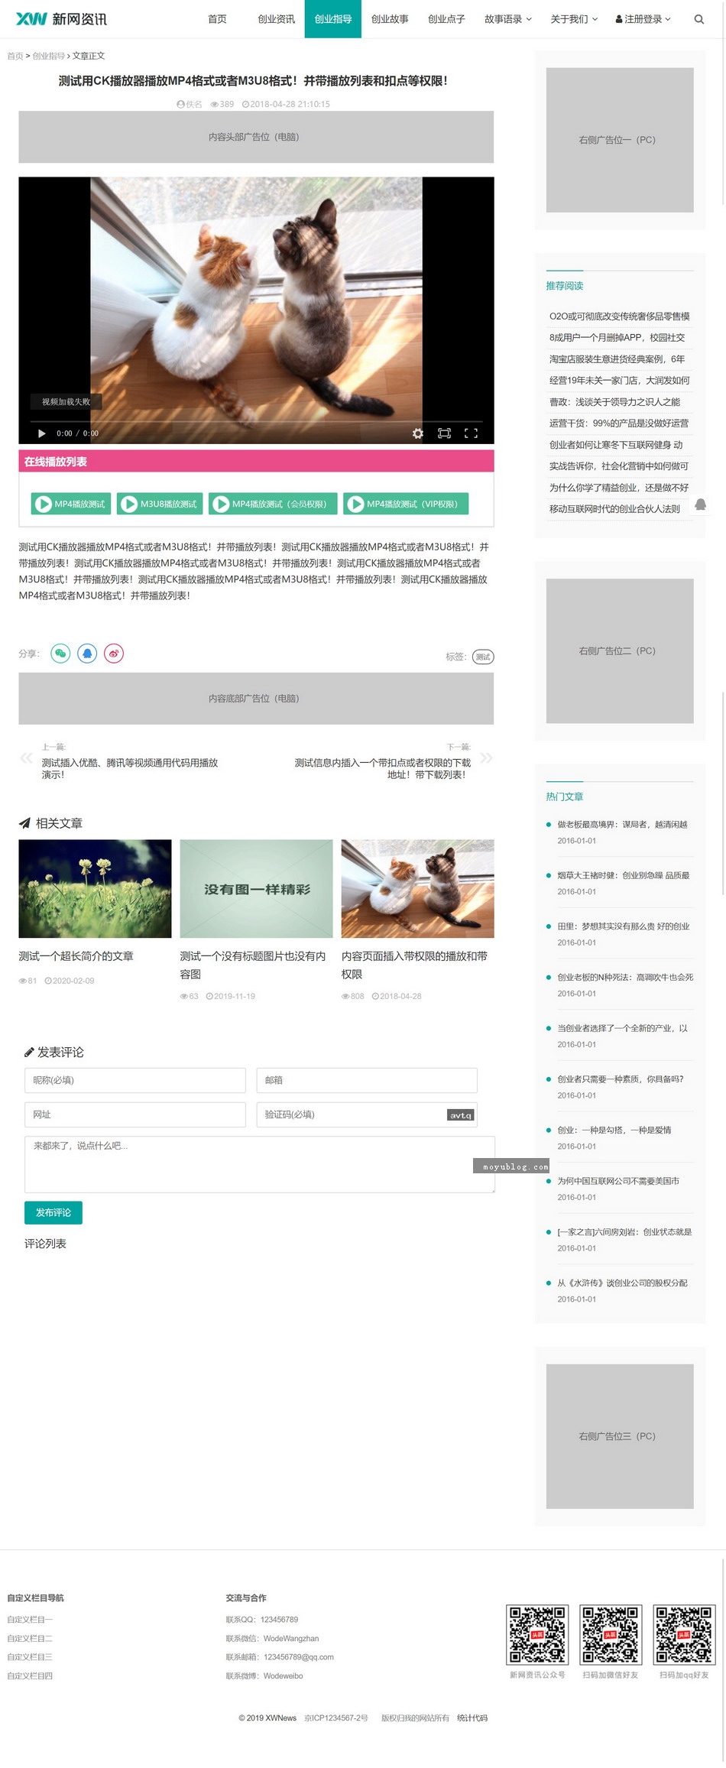Open video player settings gear
The width and height of the screenshot is (726, 1768).
point(417,433)
